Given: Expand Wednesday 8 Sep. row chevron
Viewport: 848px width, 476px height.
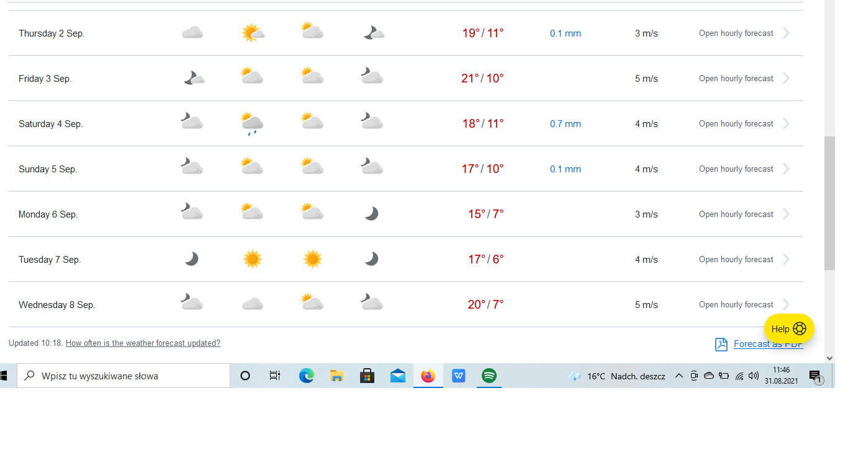Looking at the screenshot, I should [786, 304].
